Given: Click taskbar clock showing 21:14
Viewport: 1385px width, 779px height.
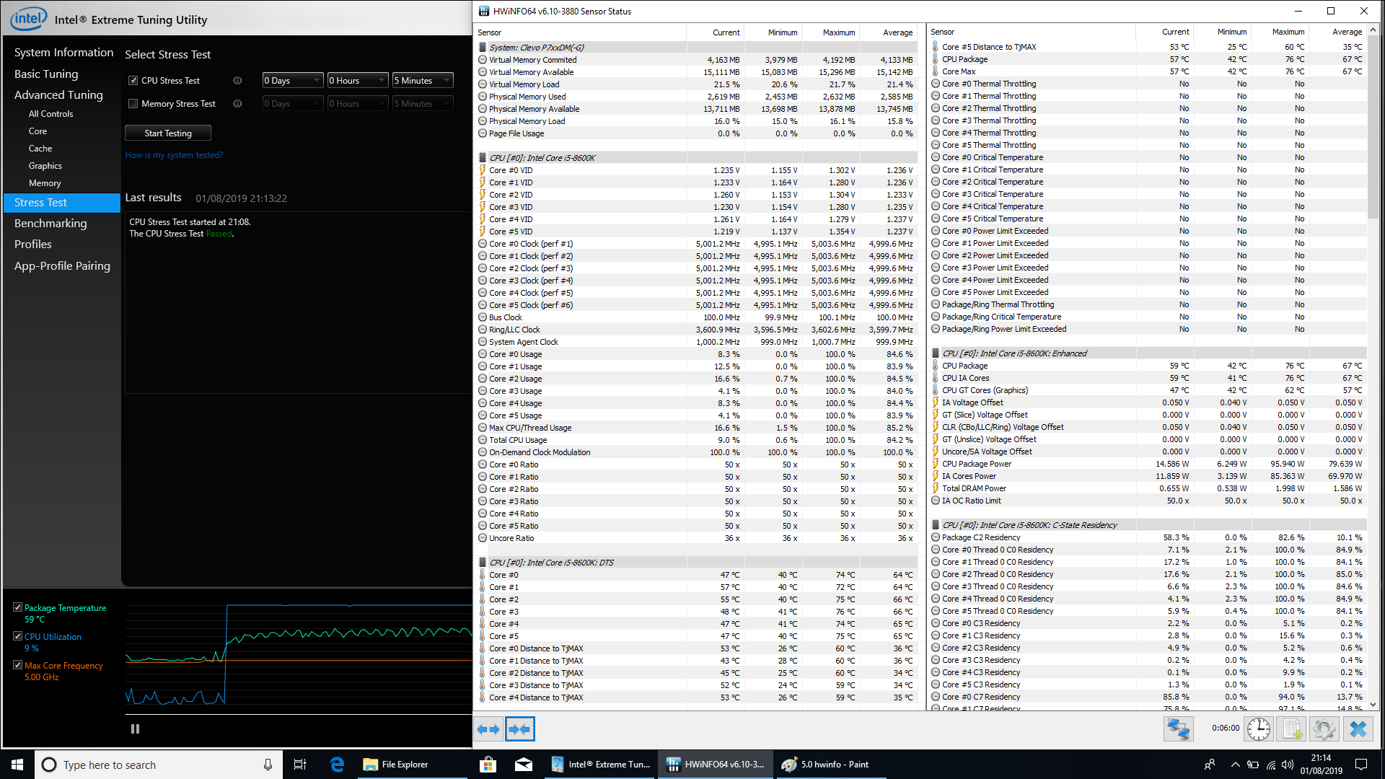Looking at the screenshot, I should click(1321, 765).
